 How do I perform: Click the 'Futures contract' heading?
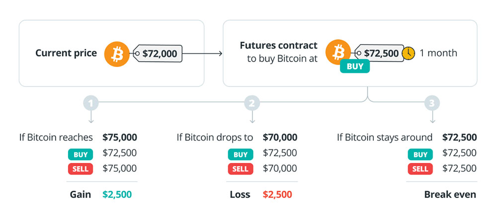coord(278,46)
